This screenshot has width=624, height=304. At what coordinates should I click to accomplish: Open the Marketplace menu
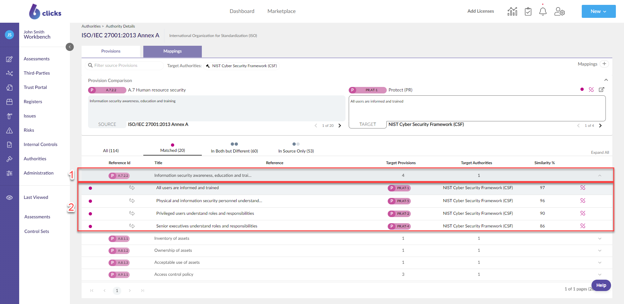coord(281,11)
